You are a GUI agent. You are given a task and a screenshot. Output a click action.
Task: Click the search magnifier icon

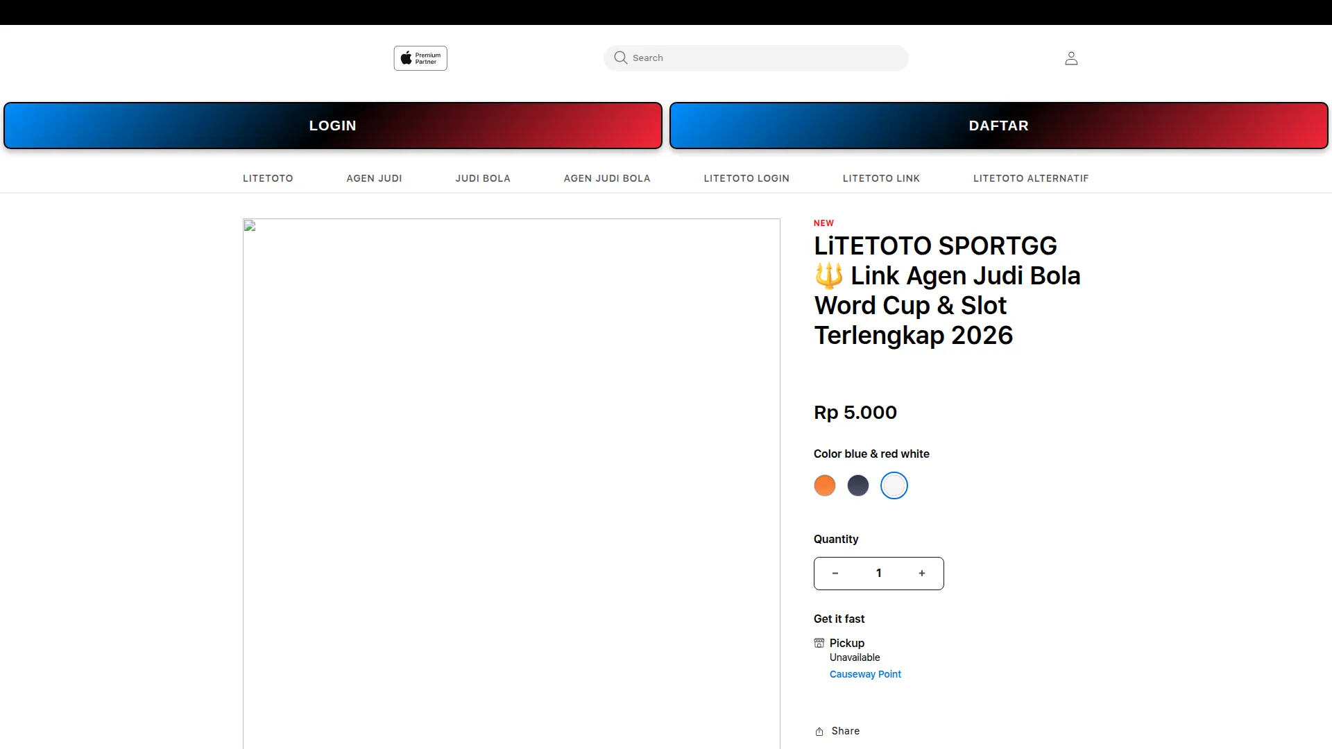coord(621,58)
